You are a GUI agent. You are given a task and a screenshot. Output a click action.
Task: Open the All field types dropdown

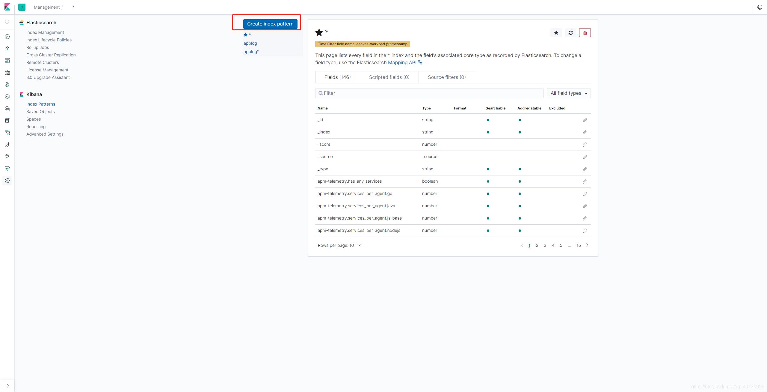coord(568,93)
